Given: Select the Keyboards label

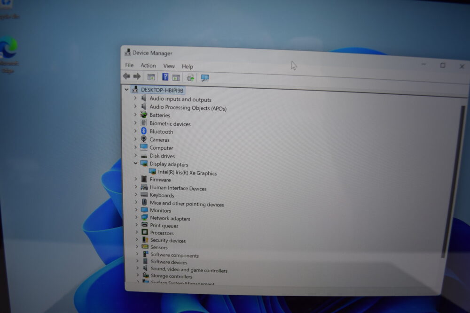Looking at the screenshot, I should [162, 195].
